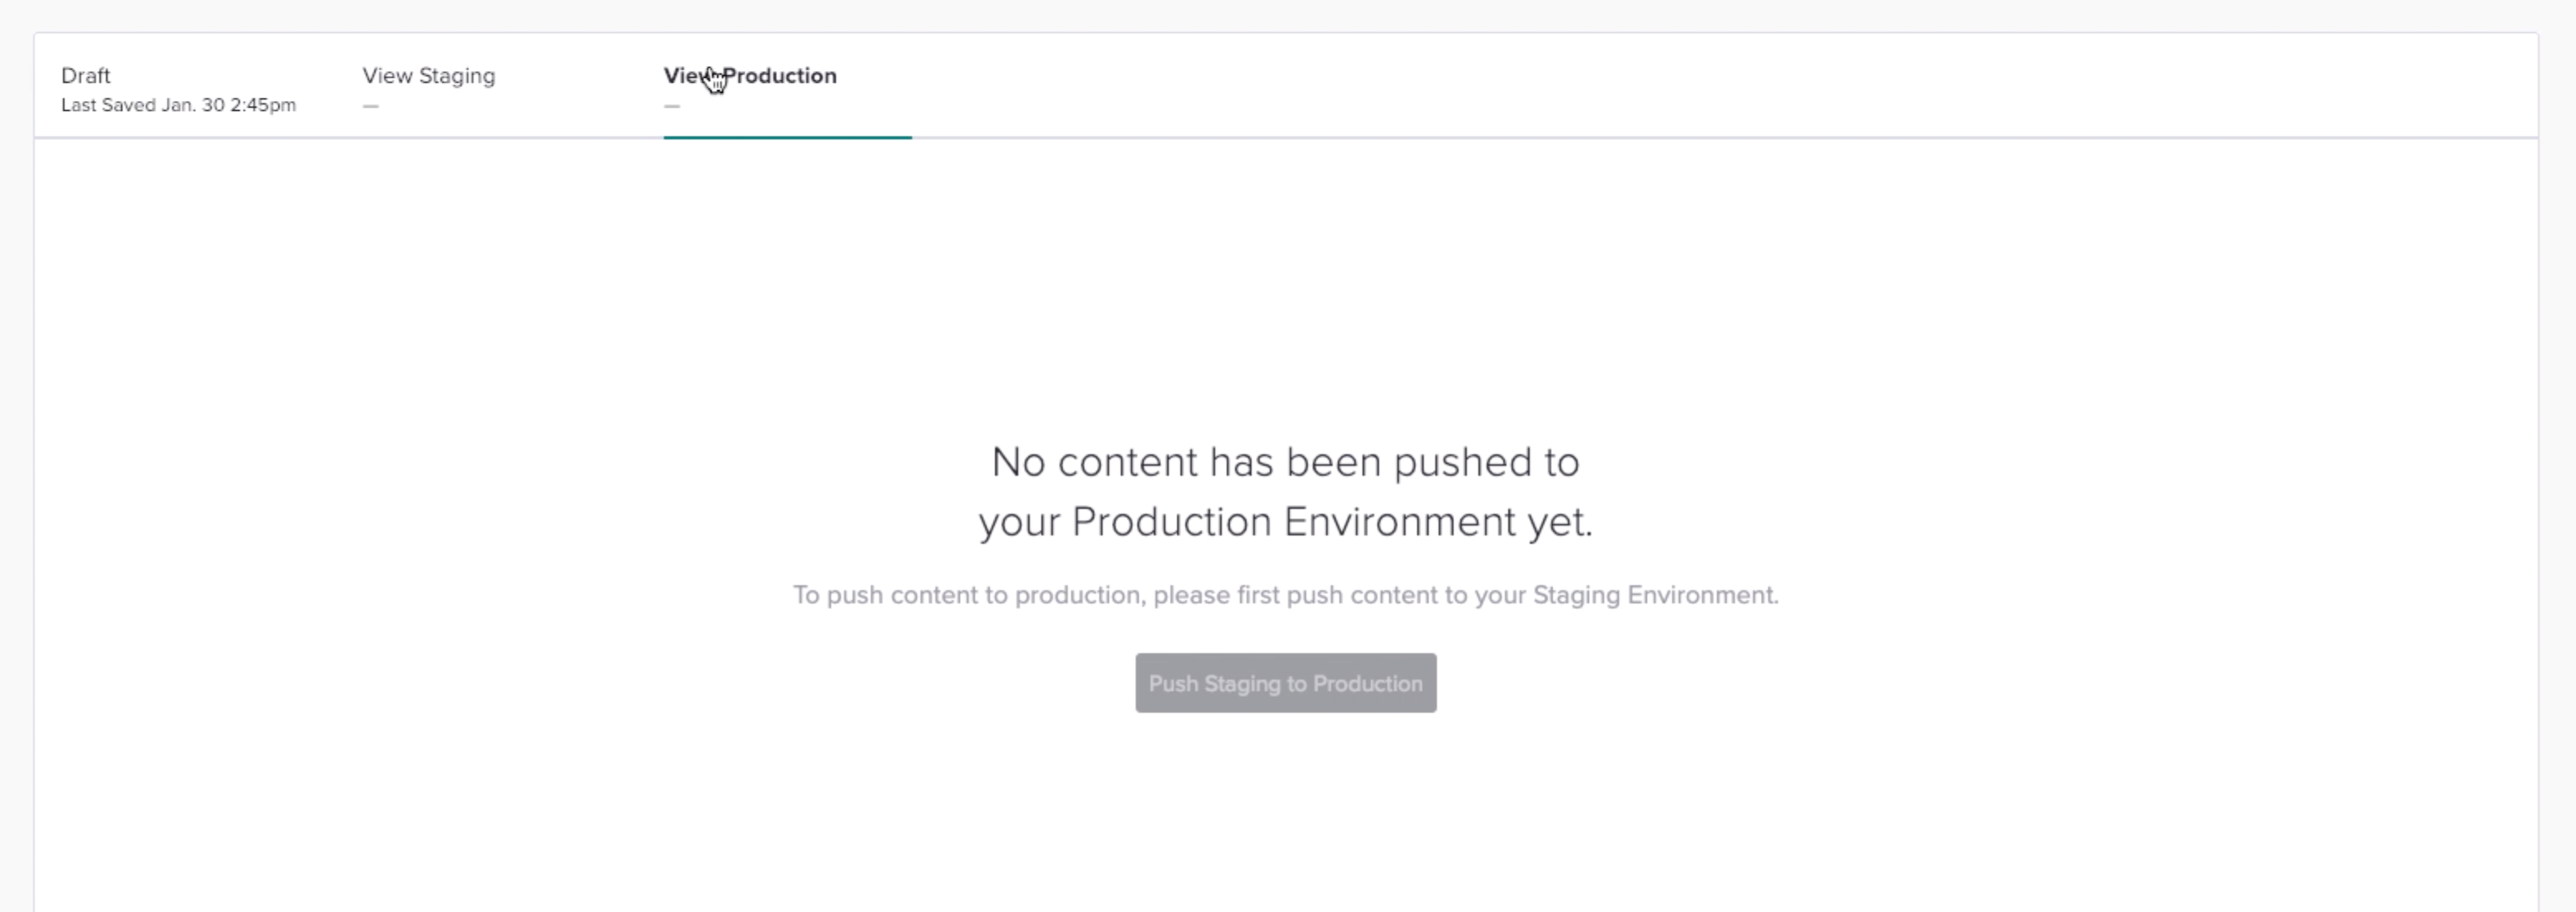Click the teal active-tab underline indicator
Image resolution: width=2576 pixels, height=912 pixels.
[x=787, y=137]
